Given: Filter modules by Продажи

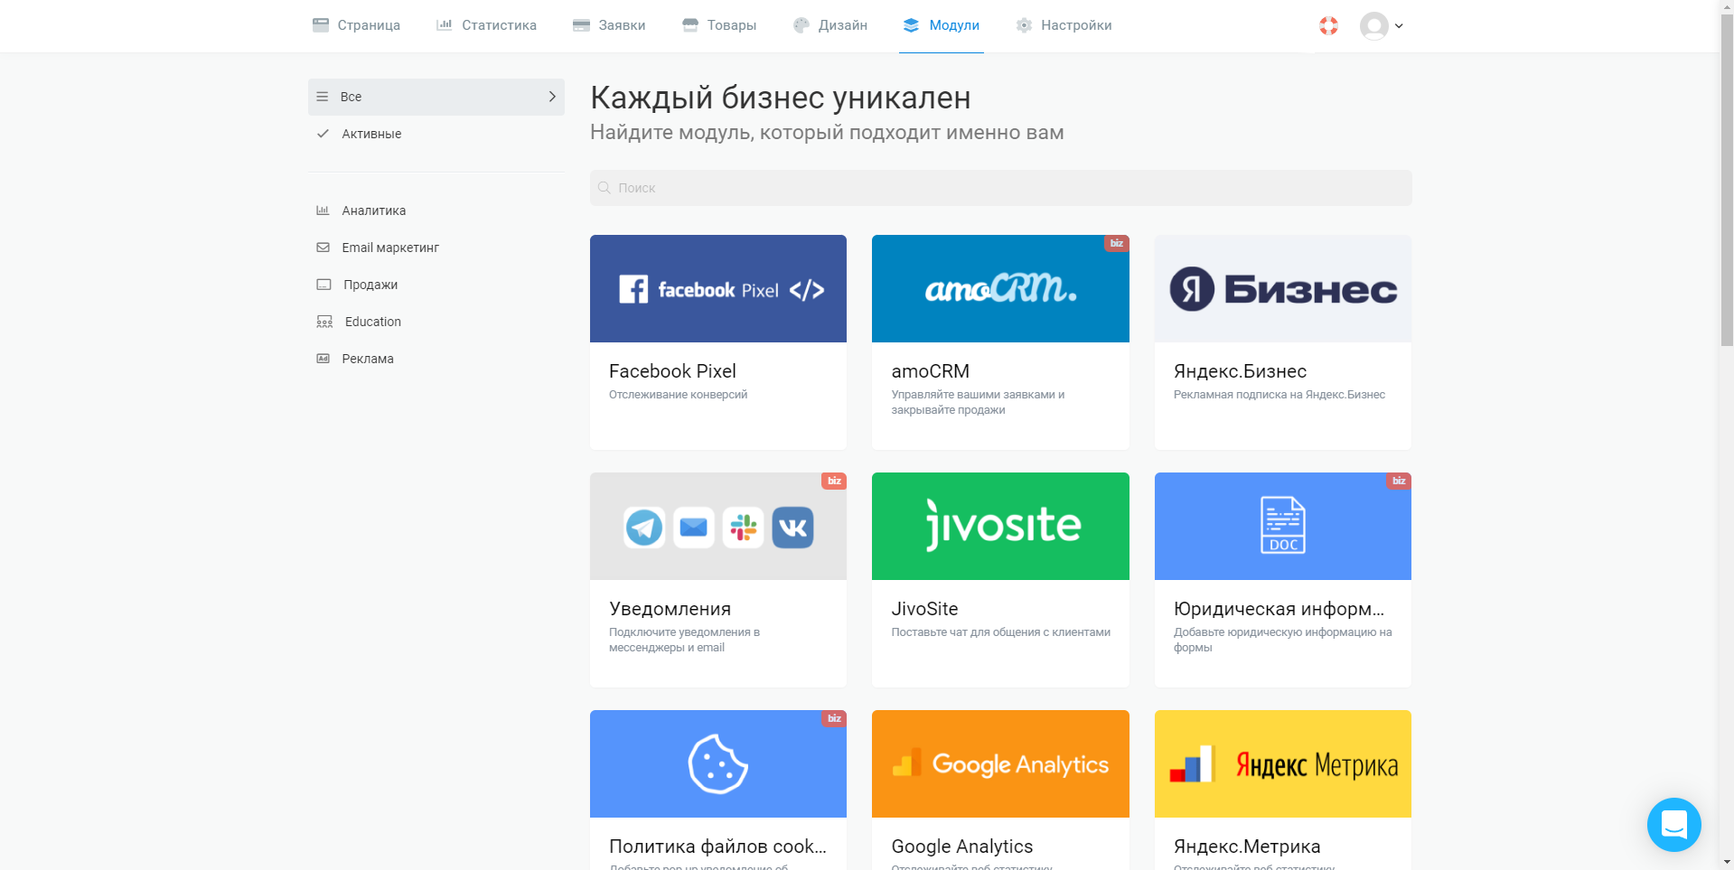Looking at the screenshot, I should click(436, 285).
